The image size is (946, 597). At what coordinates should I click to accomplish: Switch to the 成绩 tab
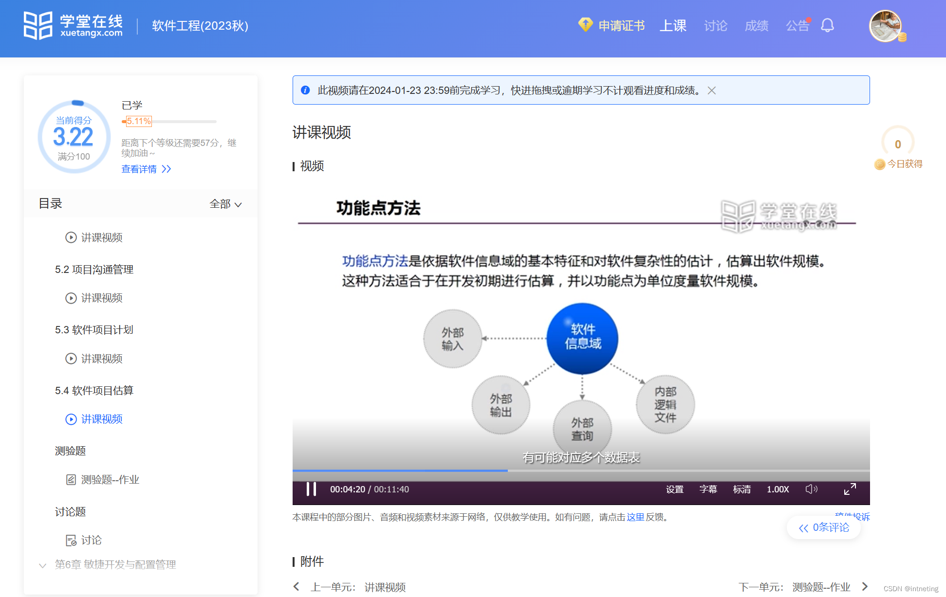[x=756, y=25]
